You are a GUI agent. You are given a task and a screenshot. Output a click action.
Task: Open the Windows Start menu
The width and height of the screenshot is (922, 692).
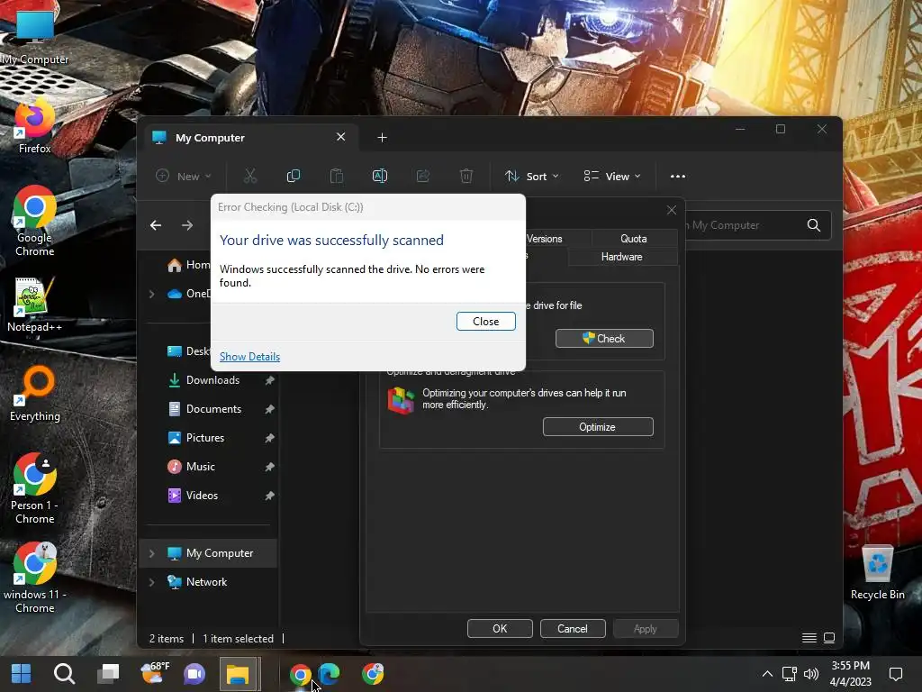click(x=22, y=674)
